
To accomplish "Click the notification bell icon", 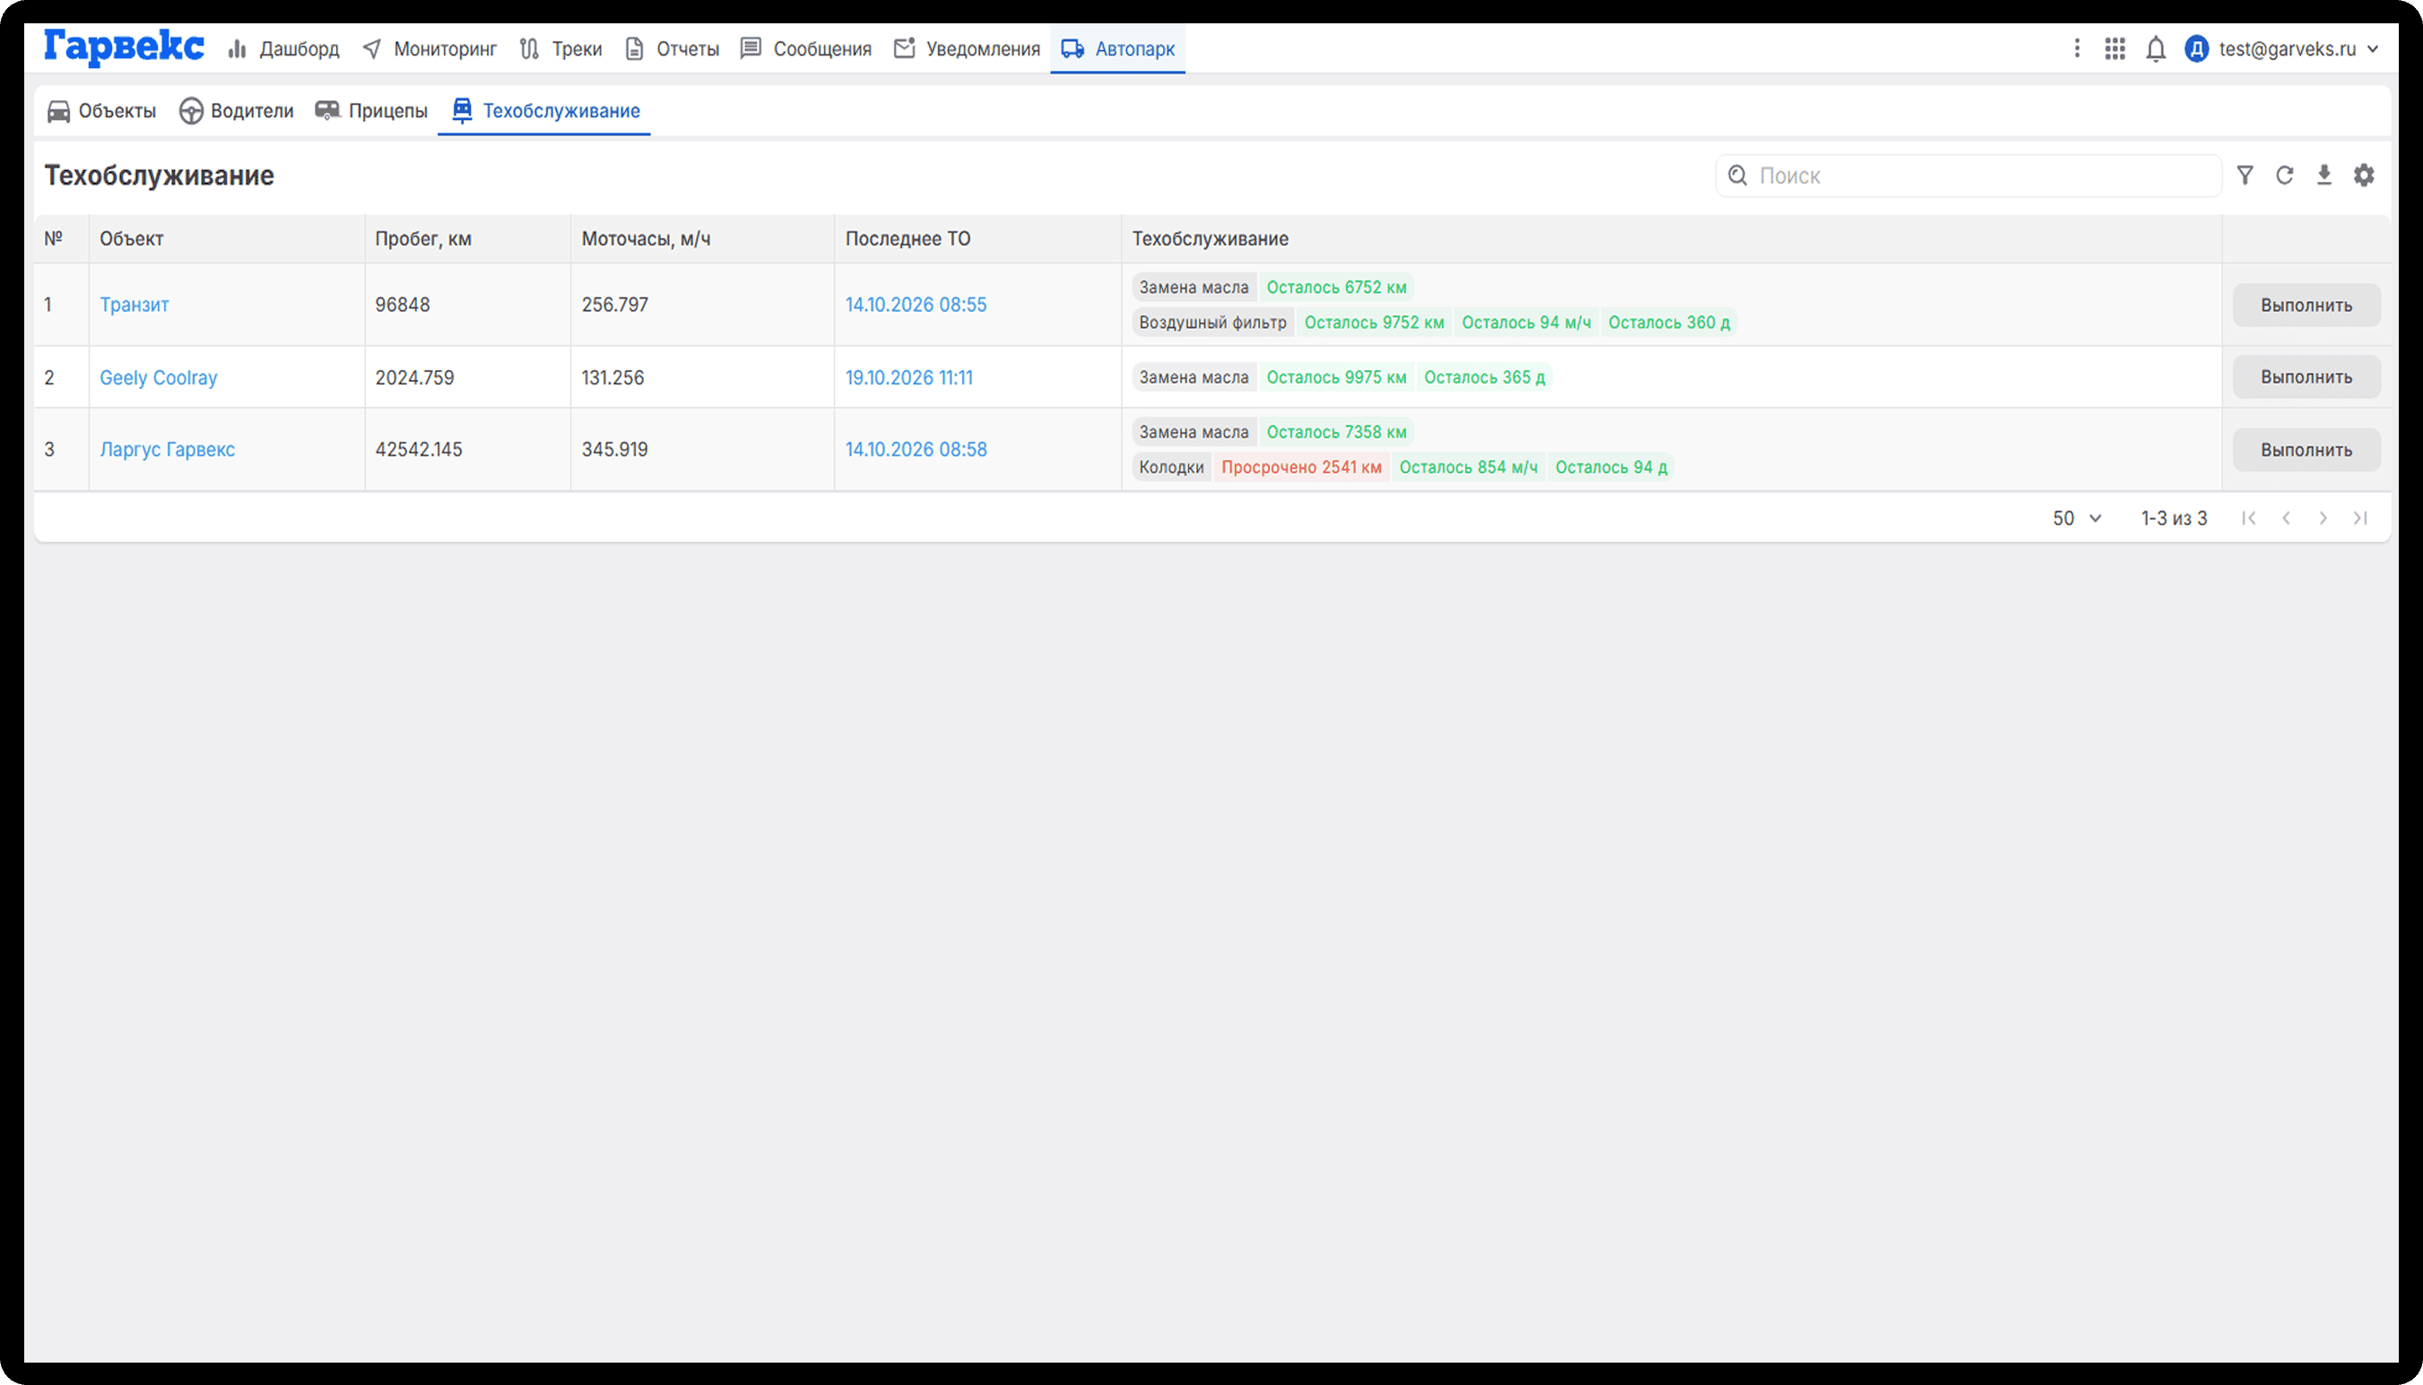I will (x=2156, y=48).
